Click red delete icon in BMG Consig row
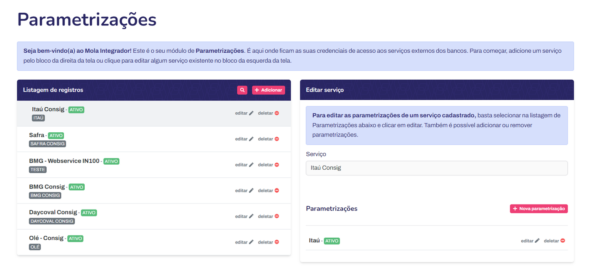 [x=276, y=190]
